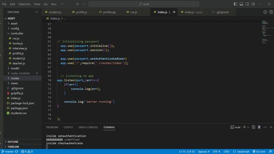274x154 pixels.
Task: Go back with navigation arrow
Action: (78, 4)
